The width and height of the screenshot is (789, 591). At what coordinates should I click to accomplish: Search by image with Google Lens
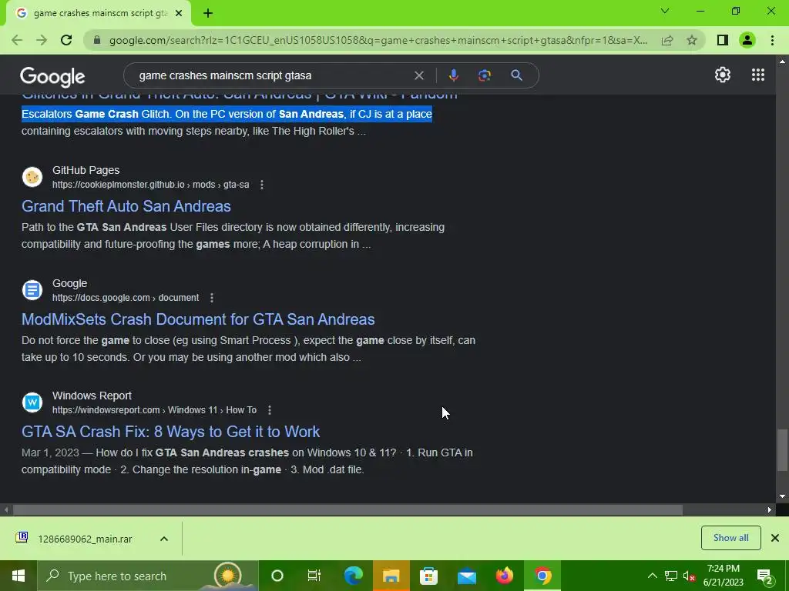tap(485, 75)
